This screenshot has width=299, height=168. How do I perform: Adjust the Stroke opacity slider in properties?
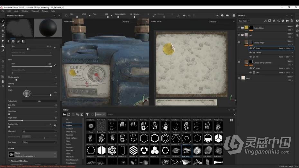coord(32,80)
